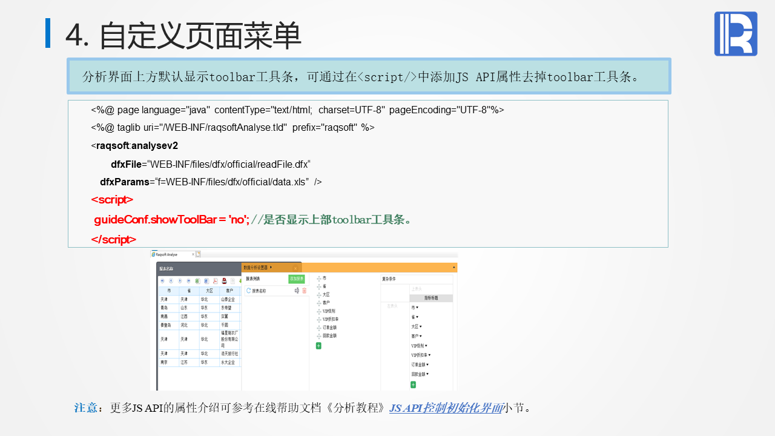Click the 浩天旅行社 cell in the report table
Viewport: 775px width, 436px height.
(x=229, y=354)
